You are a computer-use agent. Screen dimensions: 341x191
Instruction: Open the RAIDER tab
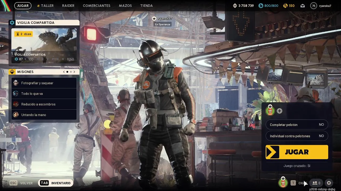pyautogui.click(x=68, y=6)
